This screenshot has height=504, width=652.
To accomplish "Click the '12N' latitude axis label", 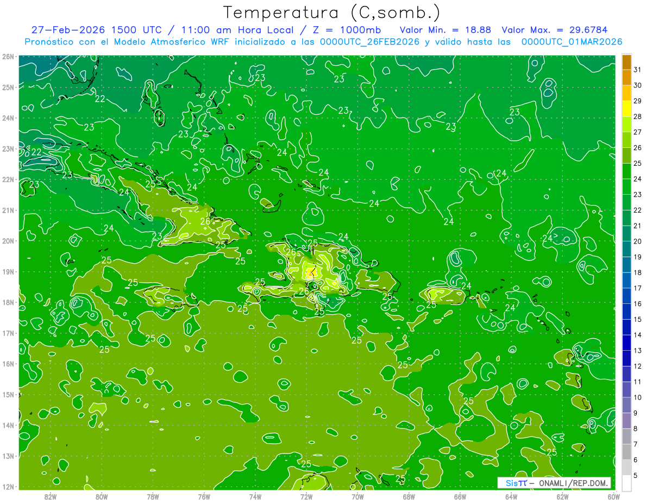I will tap(8, 487).
